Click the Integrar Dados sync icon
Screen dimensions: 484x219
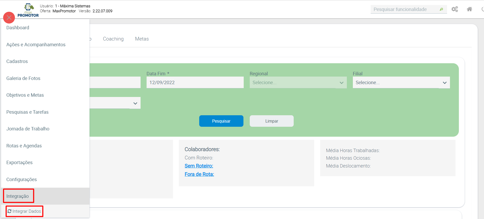[x=9, y=211]
